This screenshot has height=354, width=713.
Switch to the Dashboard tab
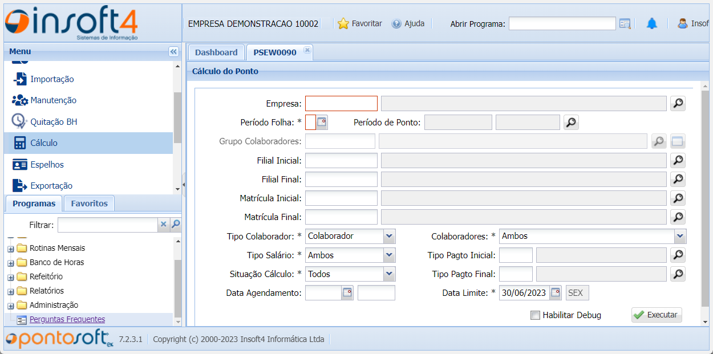[216, 52]
